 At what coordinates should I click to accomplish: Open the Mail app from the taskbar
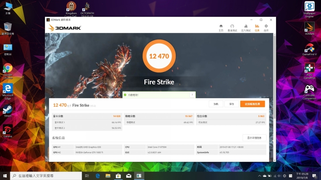click(129, 176)
